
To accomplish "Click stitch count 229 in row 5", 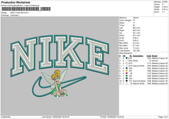I will click(x=130, y=68).
